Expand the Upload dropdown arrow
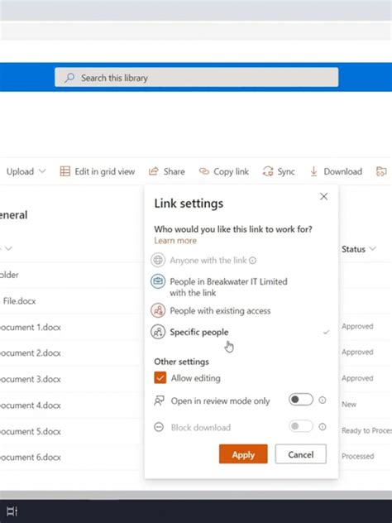392x523 pixels. (42, 171)
